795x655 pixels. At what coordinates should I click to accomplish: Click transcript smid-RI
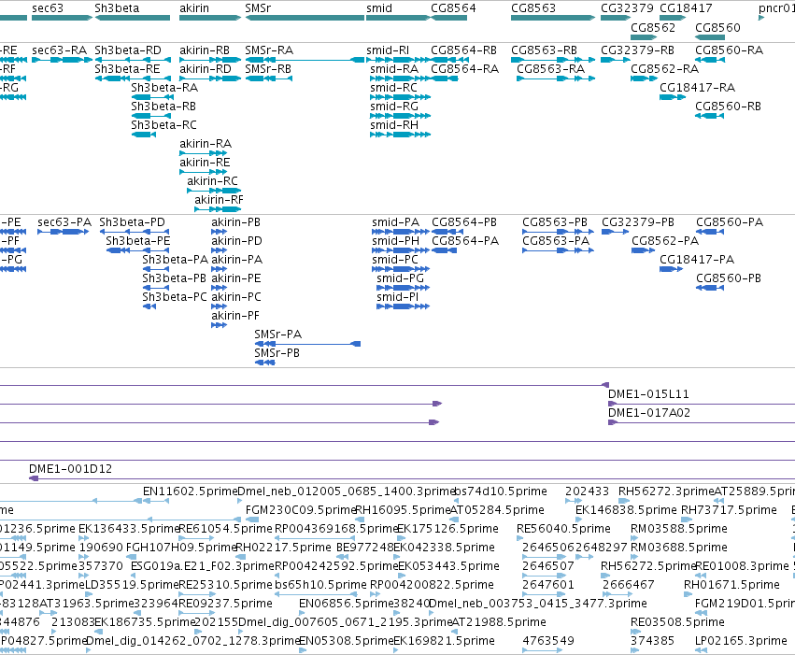coord(388,50)
